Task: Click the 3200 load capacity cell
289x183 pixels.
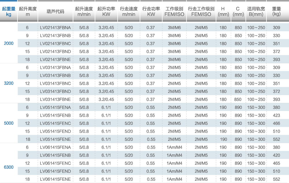Action: point(9,83)
